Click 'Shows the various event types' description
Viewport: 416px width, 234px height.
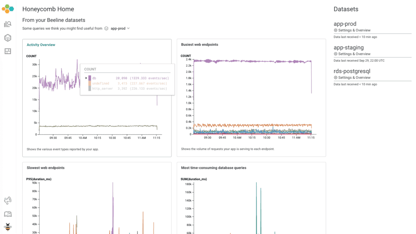coord(63,149)
